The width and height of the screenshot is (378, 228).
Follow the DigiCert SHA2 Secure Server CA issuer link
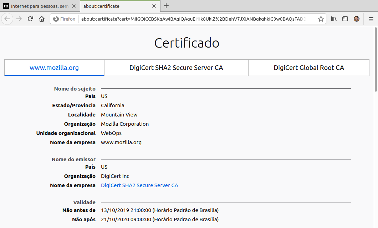[139, 185]
